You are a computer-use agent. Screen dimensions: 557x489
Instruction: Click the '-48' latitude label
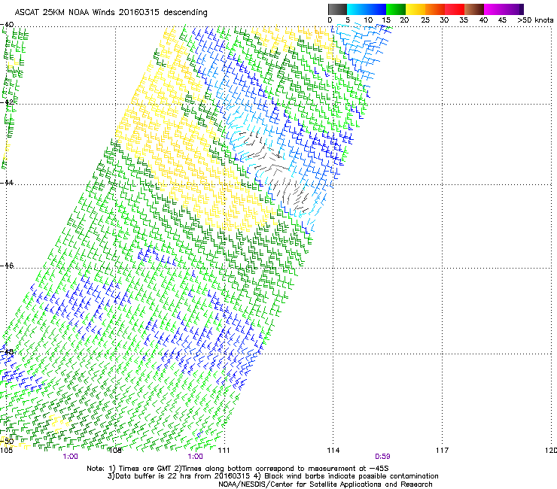[7, 352]
